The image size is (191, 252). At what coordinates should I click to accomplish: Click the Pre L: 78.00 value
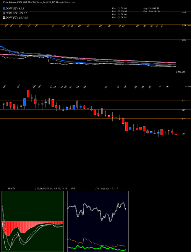pos(119,15)
